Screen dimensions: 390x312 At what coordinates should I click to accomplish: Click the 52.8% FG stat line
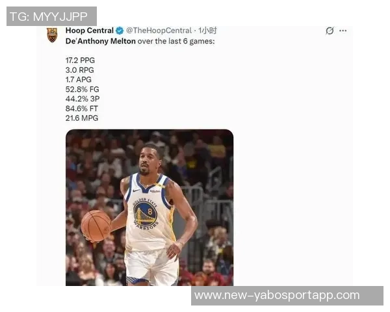point(83,89)
